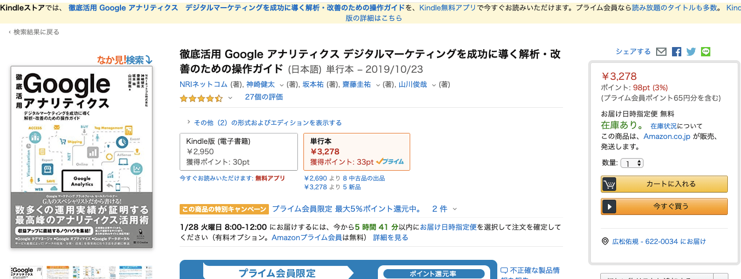Go back via 検索結果に戻る link
This screenshot has width=741, height=279.
coord(34,32)
